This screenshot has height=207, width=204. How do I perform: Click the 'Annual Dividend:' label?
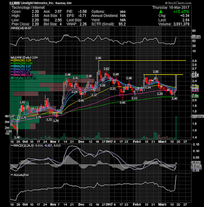[105, 16]
